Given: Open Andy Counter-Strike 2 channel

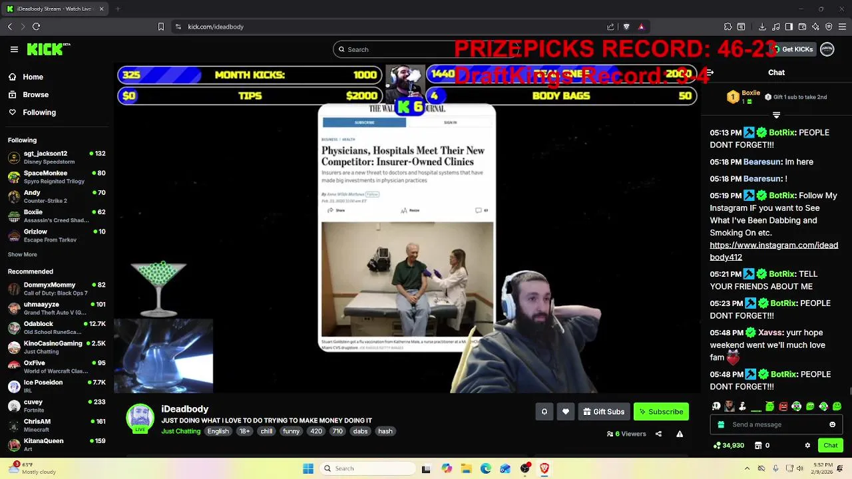Looking at the screenshot, I should pyautogui.click(x=57, y=197).
